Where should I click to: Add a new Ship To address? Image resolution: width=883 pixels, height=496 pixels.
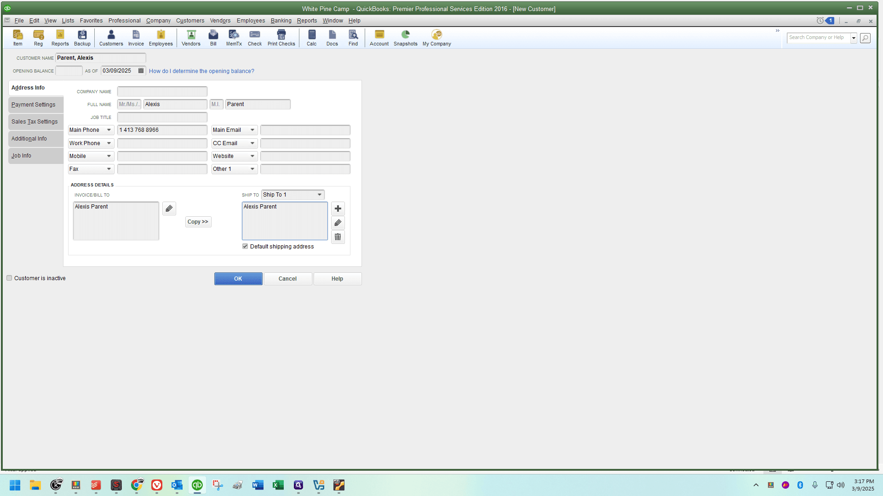click(x=338, y=209)
